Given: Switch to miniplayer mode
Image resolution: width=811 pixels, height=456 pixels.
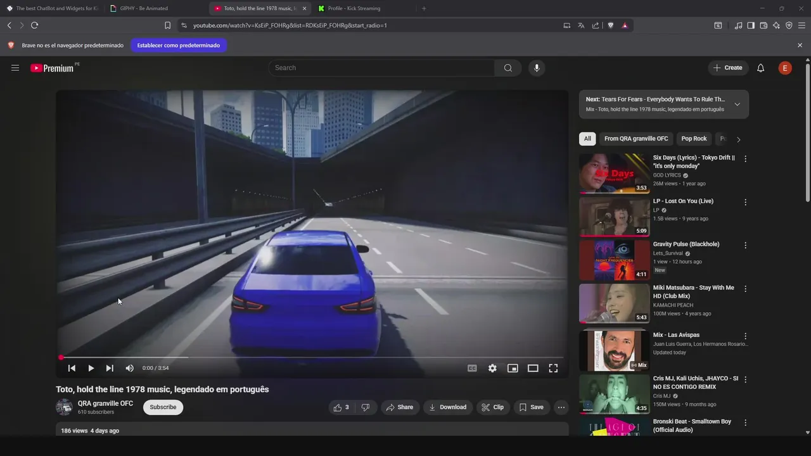Looking at the screenshot, I should pyautogui.click(x=513, y=368).
